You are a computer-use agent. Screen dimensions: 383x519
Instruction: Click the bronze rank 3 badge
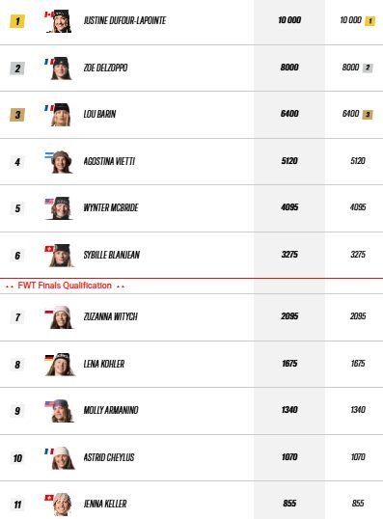click(x=17, y=115)
